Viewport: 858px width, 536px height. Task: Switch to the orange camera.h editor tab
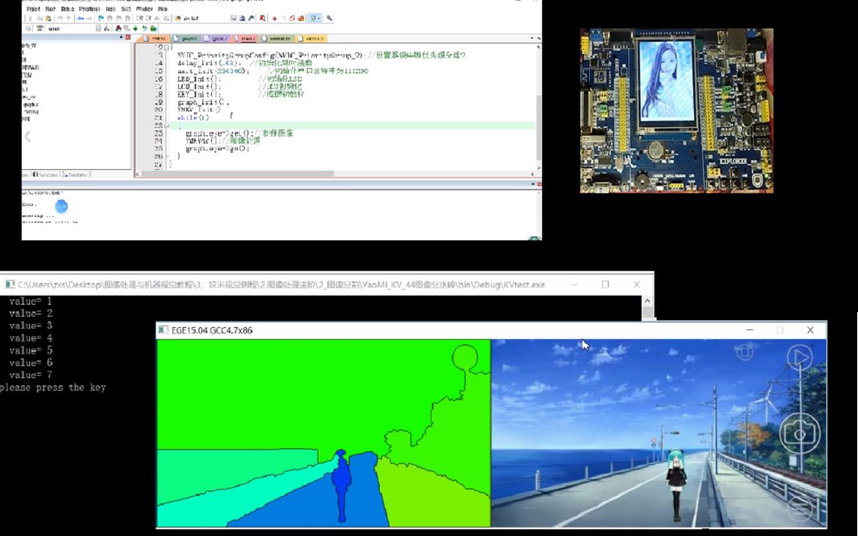tap(312, 38)
